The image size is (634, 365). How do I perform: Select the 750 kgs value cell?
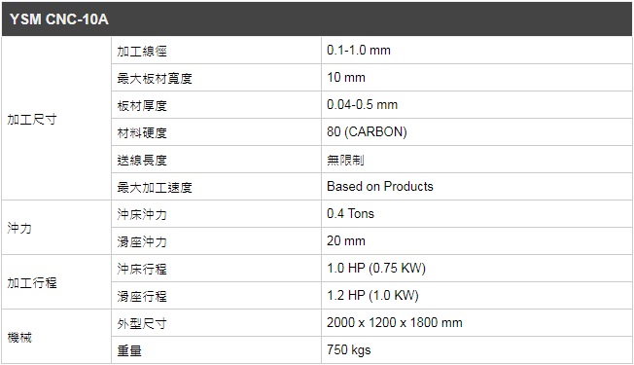(x=476, y=350)
